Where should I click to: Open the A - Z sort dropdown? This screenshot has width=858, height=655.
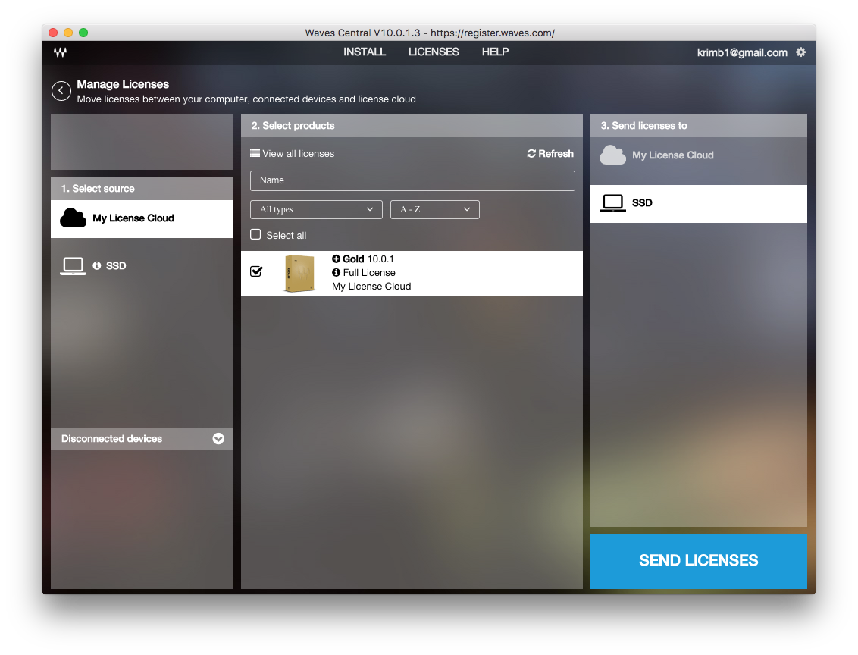click(x=435, y=209)
